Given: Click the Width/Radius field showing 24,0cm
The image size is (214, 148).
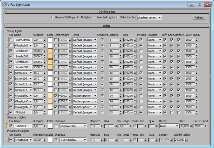Looking at the screenshot, I should tap(179, 140).
